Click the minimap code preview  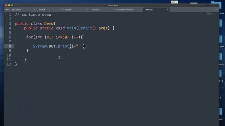(210, 14)
